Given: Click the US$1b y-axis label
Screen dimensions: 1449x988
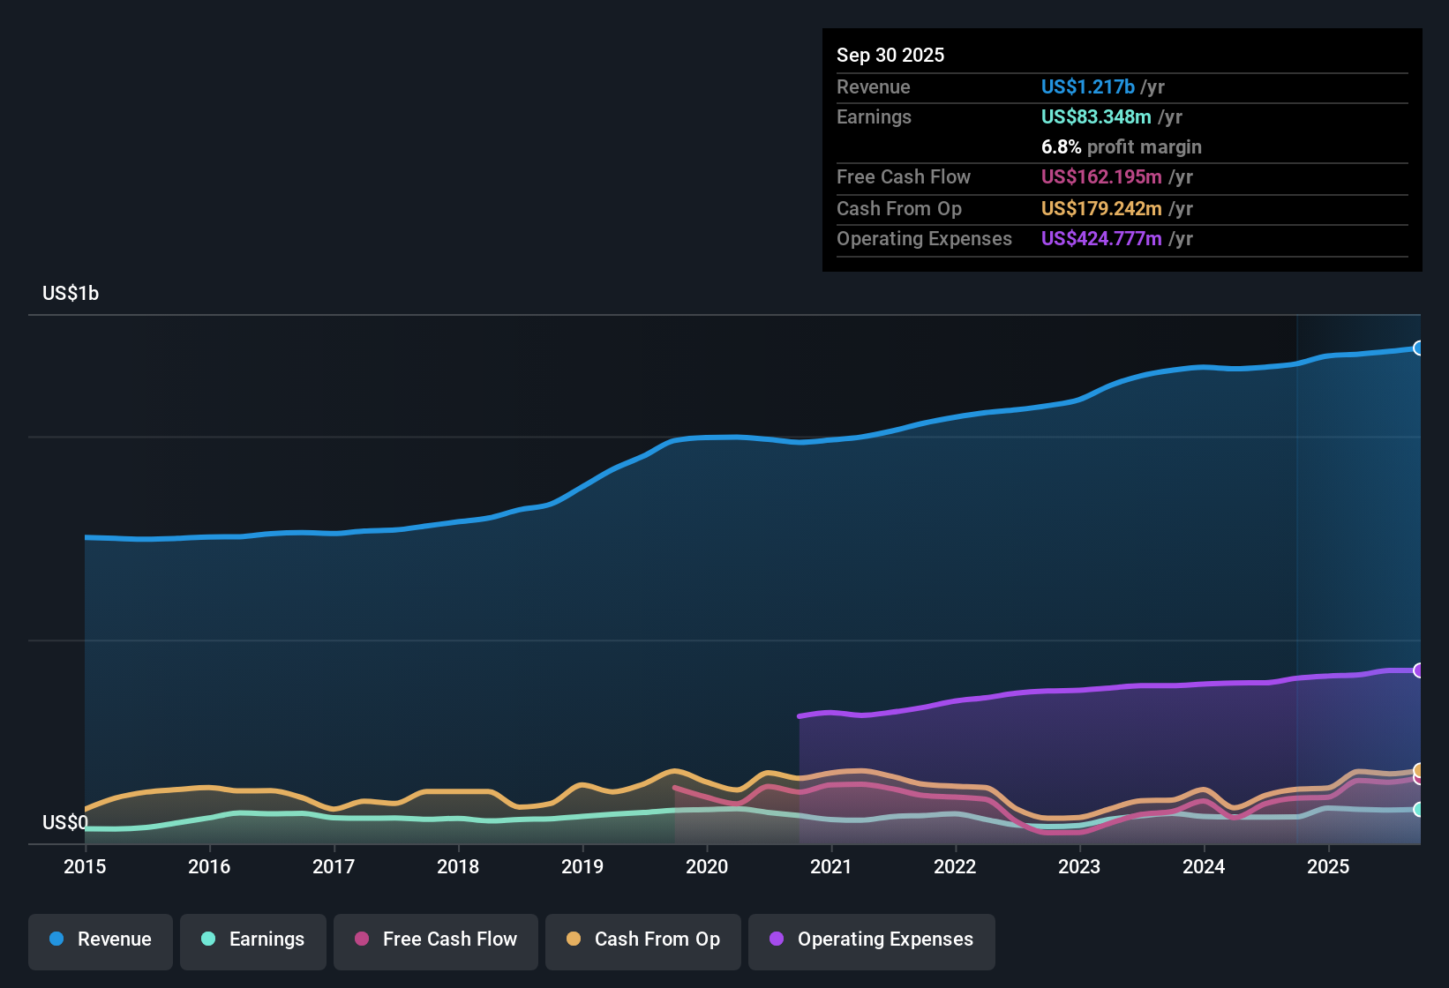Looking at the screenshot, I should click(x=71, y=294).
